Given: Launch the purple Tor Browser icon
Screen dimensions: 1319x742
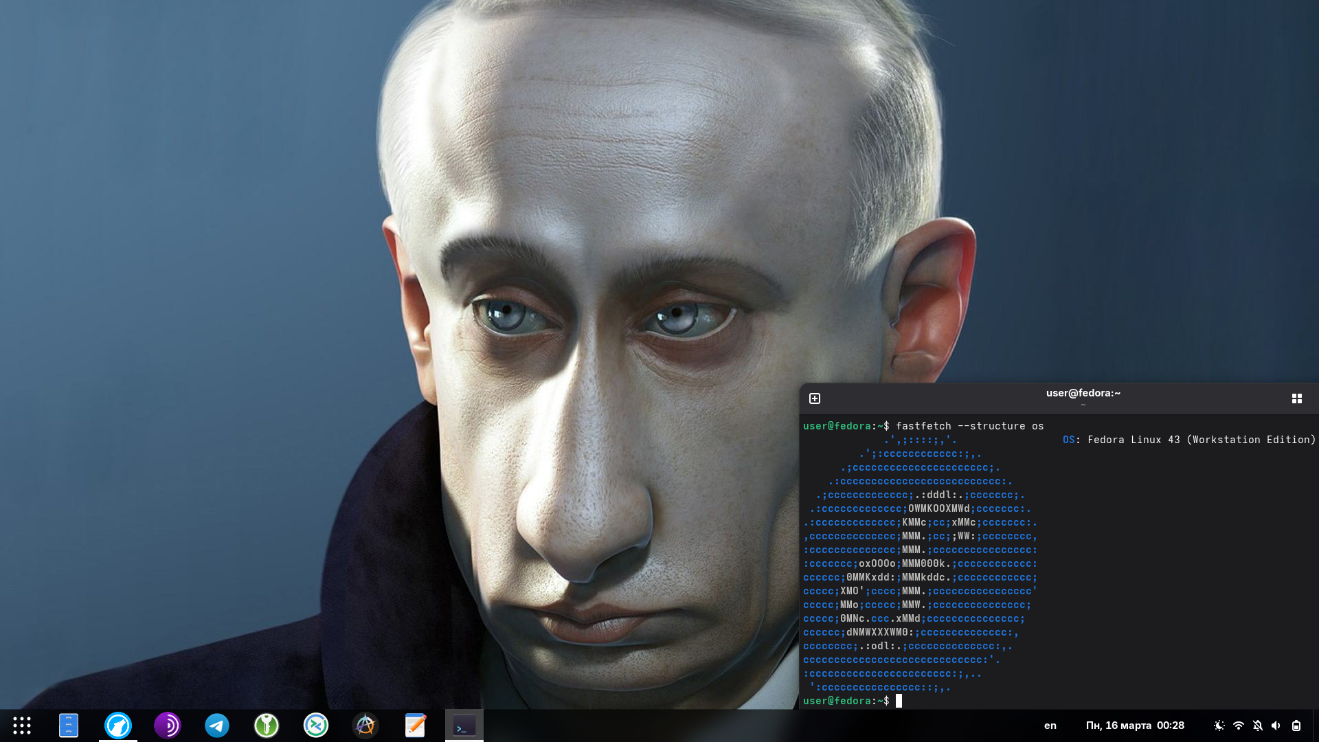Looking at the screenshot, I should point(168,726).
